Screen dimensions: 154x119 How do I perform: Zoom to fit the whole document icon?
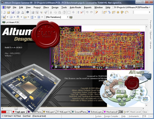[x=33, y=12]
